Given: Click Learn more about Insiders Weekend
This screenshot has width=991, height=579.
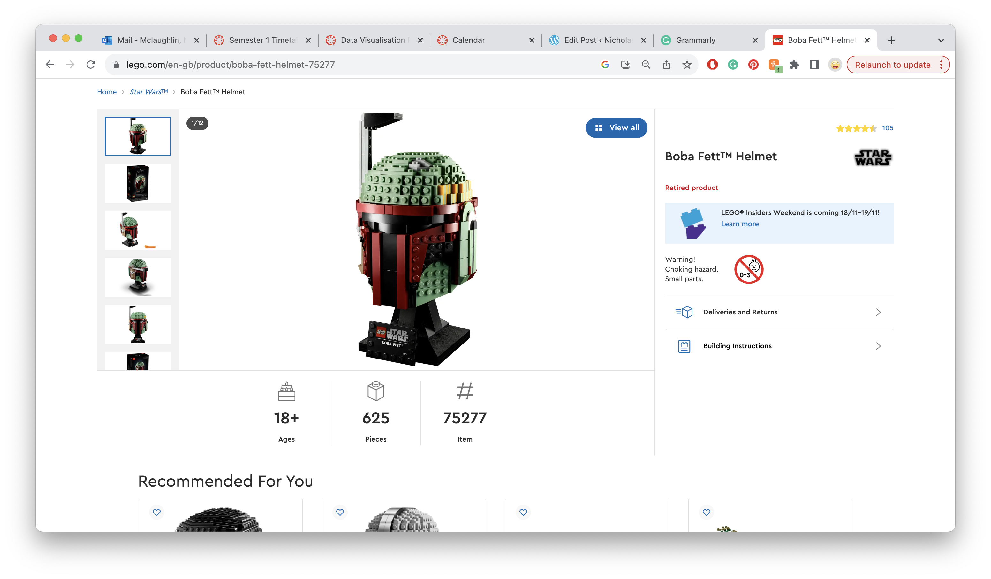Looking at the screenshot, I should point(740,224).
